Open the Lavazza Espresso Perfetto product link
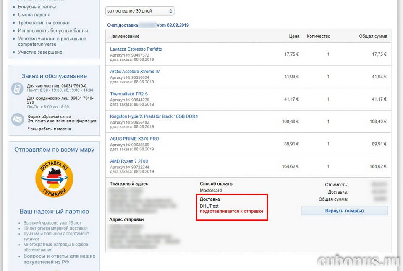The image size is (403, 271). (x=136, y=49)
